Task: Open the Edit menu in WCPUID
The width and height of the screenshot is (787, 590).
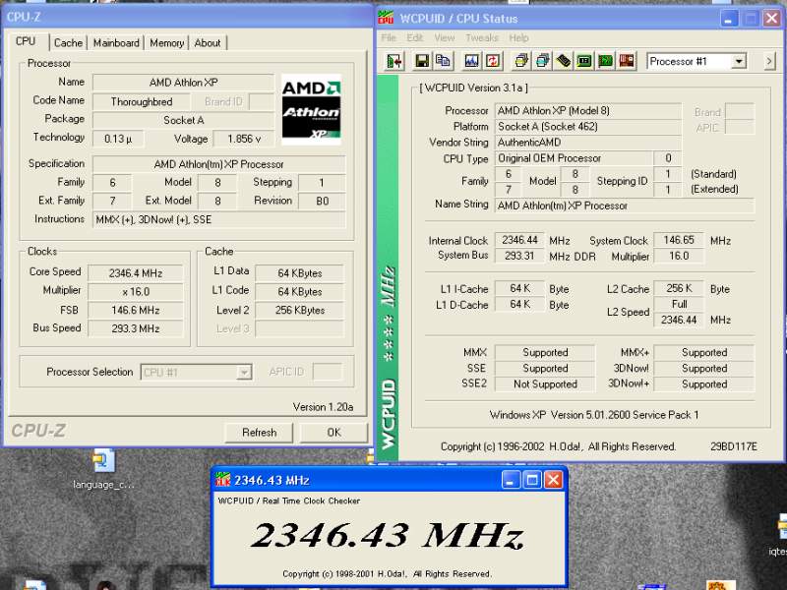Action: tap(414, 37)
